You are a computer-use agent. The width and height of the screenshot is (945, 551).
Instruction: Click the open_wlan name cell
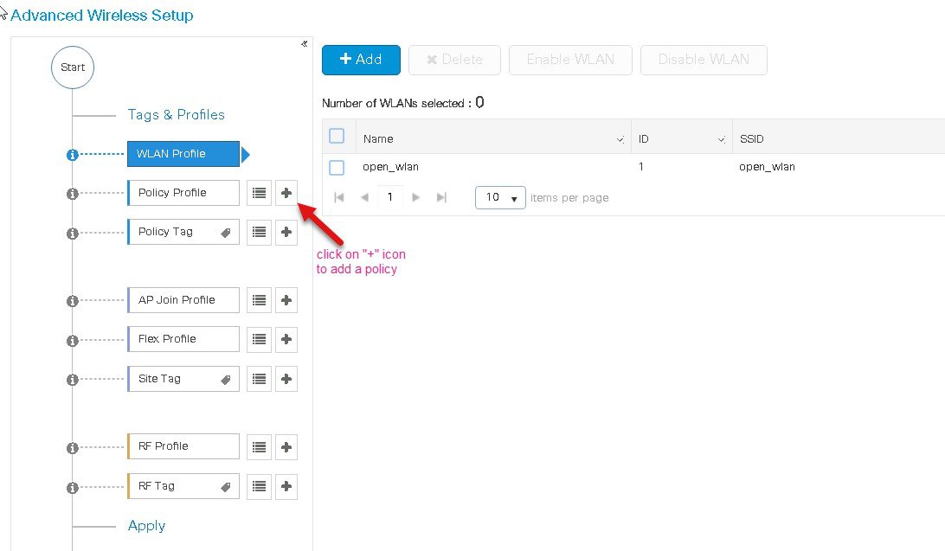click(x=390, y=167)
